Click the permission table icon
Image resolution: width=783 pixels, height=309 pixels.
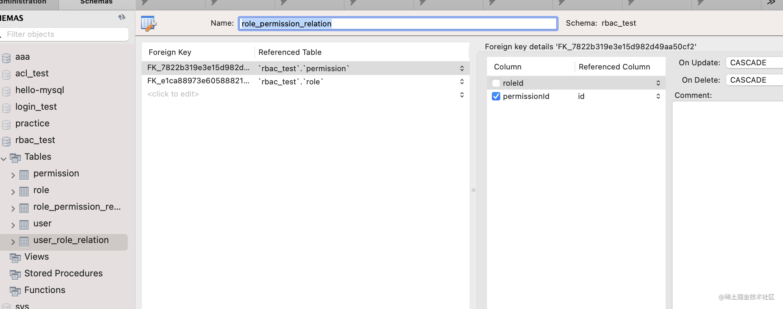(24, 175)
